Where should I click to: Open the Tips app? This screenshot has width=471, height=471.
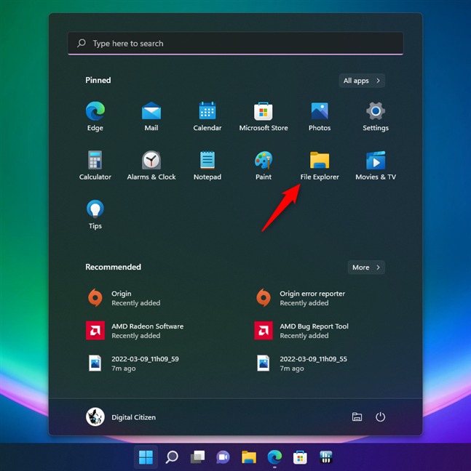95,214
